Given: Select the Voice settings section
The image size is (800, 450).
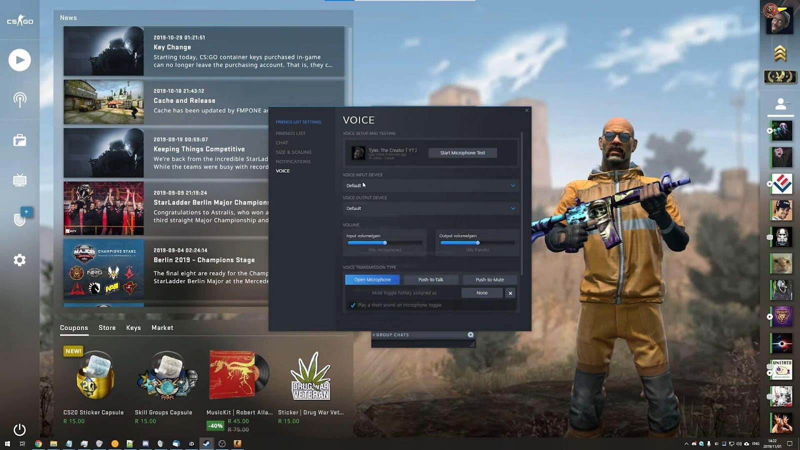Looking at the screenshot, I should [x=282, y=171].
